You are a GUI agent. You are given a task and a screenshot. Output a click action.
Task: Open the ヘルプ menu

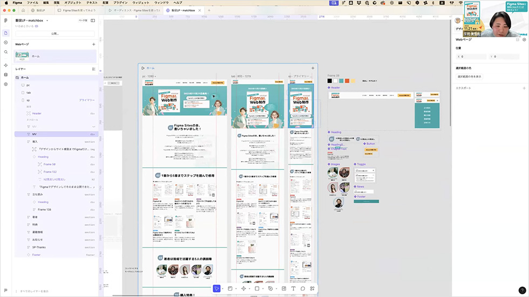178,3
